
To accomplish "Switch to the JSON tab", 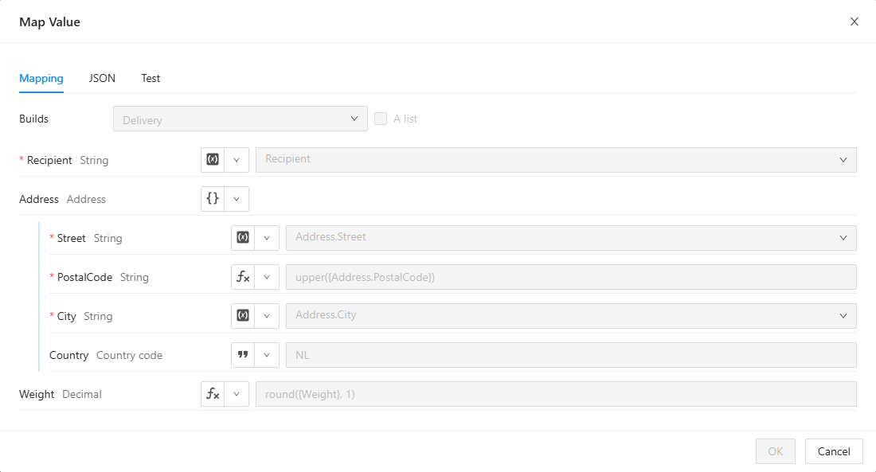I will (x=102, y=78).
